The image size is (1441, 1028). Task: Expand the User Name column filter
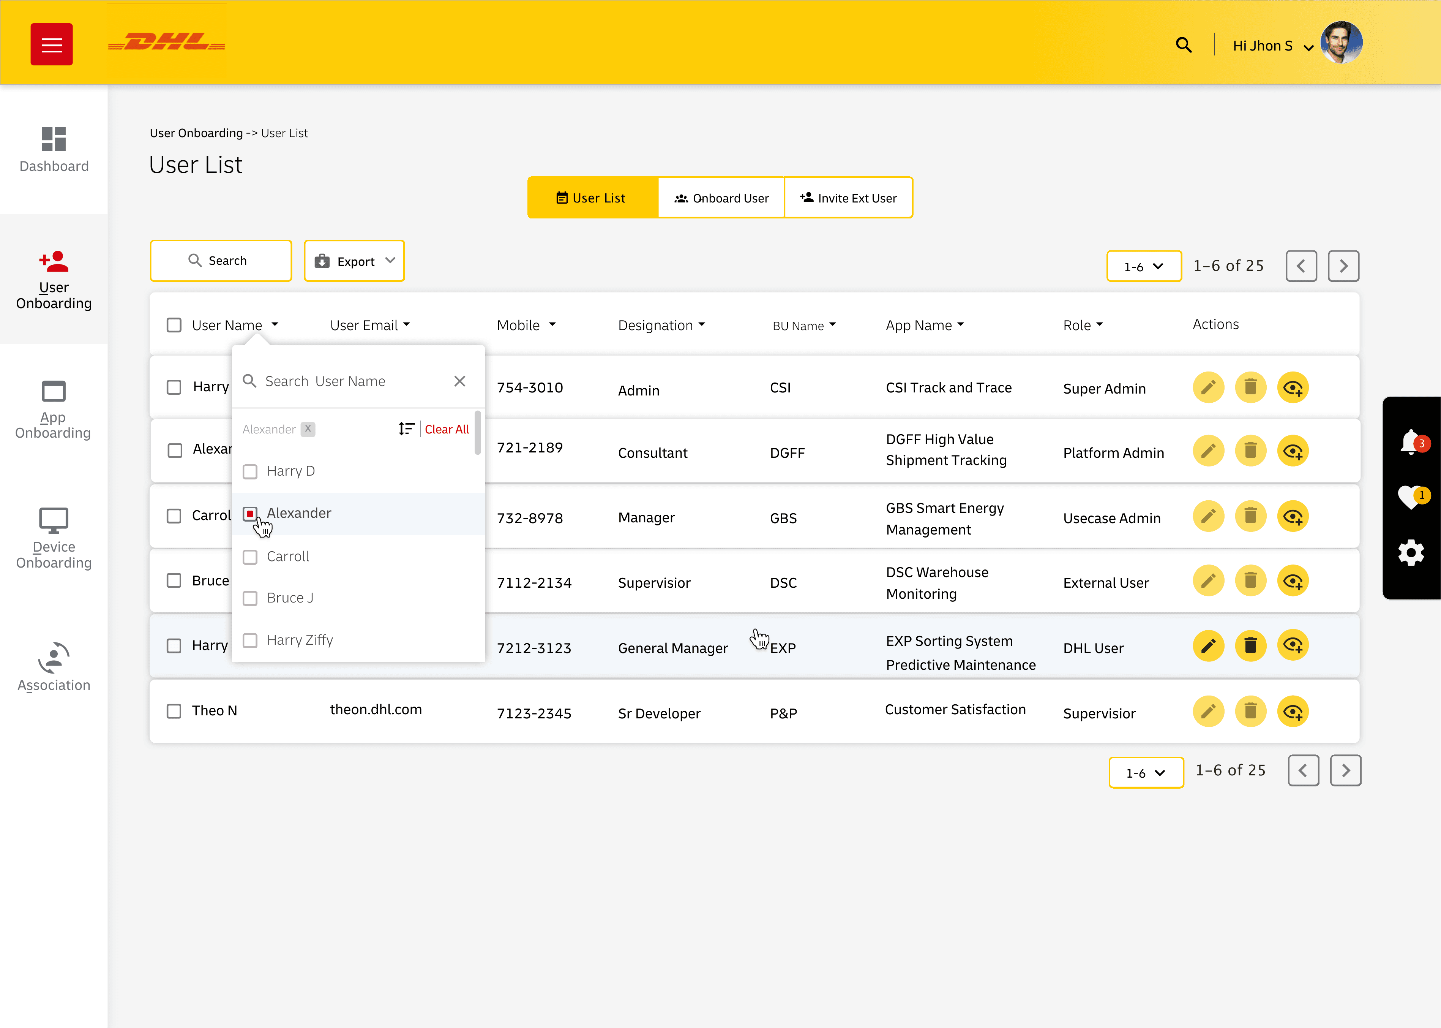(275, 325)
